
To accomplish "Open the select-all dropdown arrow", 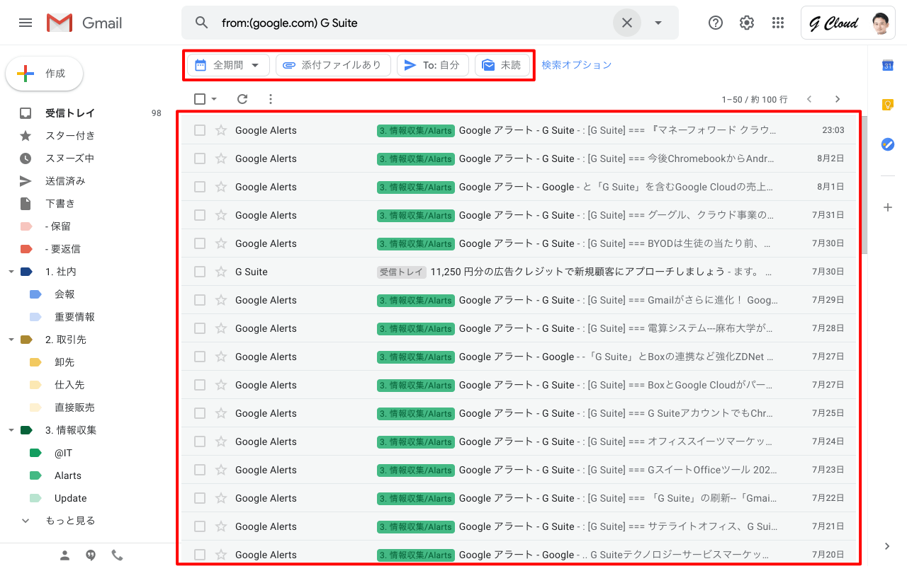I will pos(214,99).
